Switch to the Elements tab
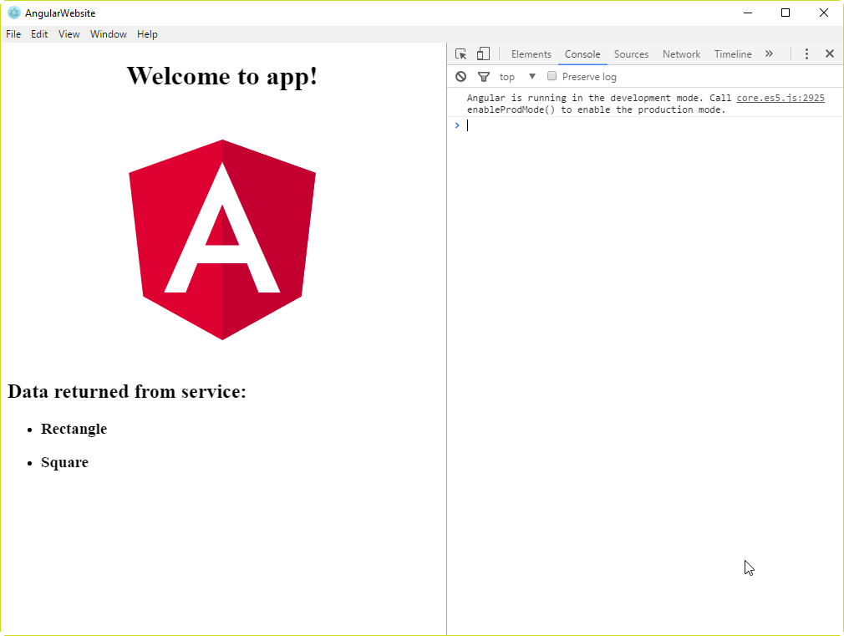This screenshot has width=844, height=636. coord(531,54)
